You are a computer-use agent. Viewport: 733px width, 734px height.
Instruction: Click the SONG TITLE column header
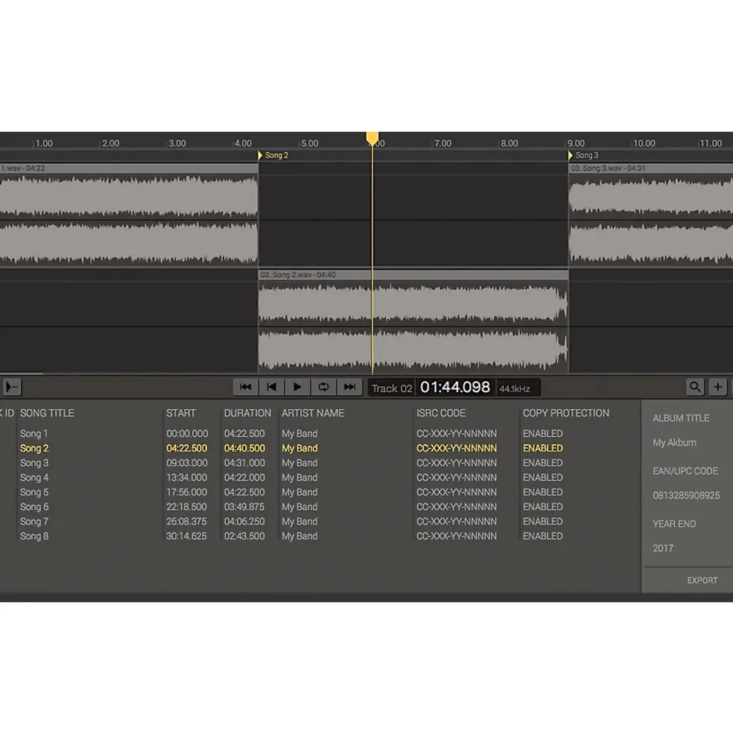pyautogui.click(x=47, y=413)
